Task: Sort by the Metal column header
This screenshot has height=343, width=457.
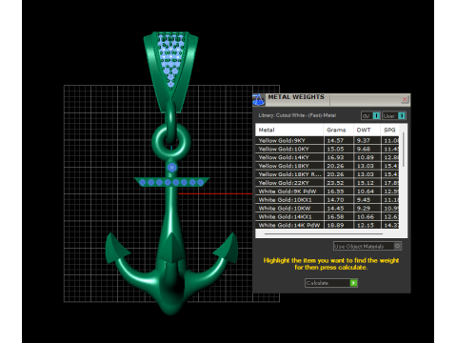Action: click(289, 130)
